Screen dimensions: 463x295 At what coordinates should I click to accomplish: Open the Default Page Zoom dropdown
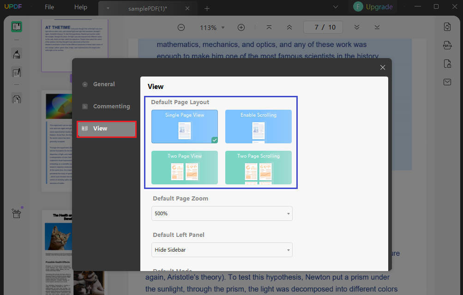pos(222,213)
